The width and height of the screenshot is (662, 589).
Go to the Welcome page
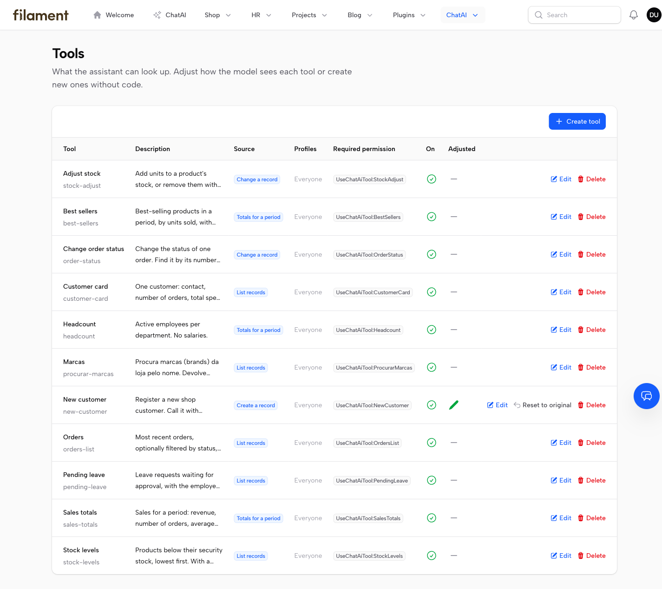114,15
